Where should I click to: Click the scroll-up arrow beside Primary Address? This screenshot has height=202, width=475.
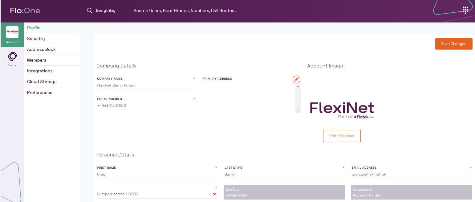pos(298,86)
